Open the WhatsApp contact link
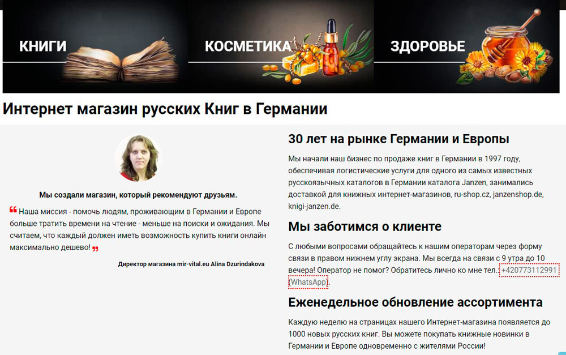Image resolution: width=566 pixels, height=355 pixels. tap(308, 282)
